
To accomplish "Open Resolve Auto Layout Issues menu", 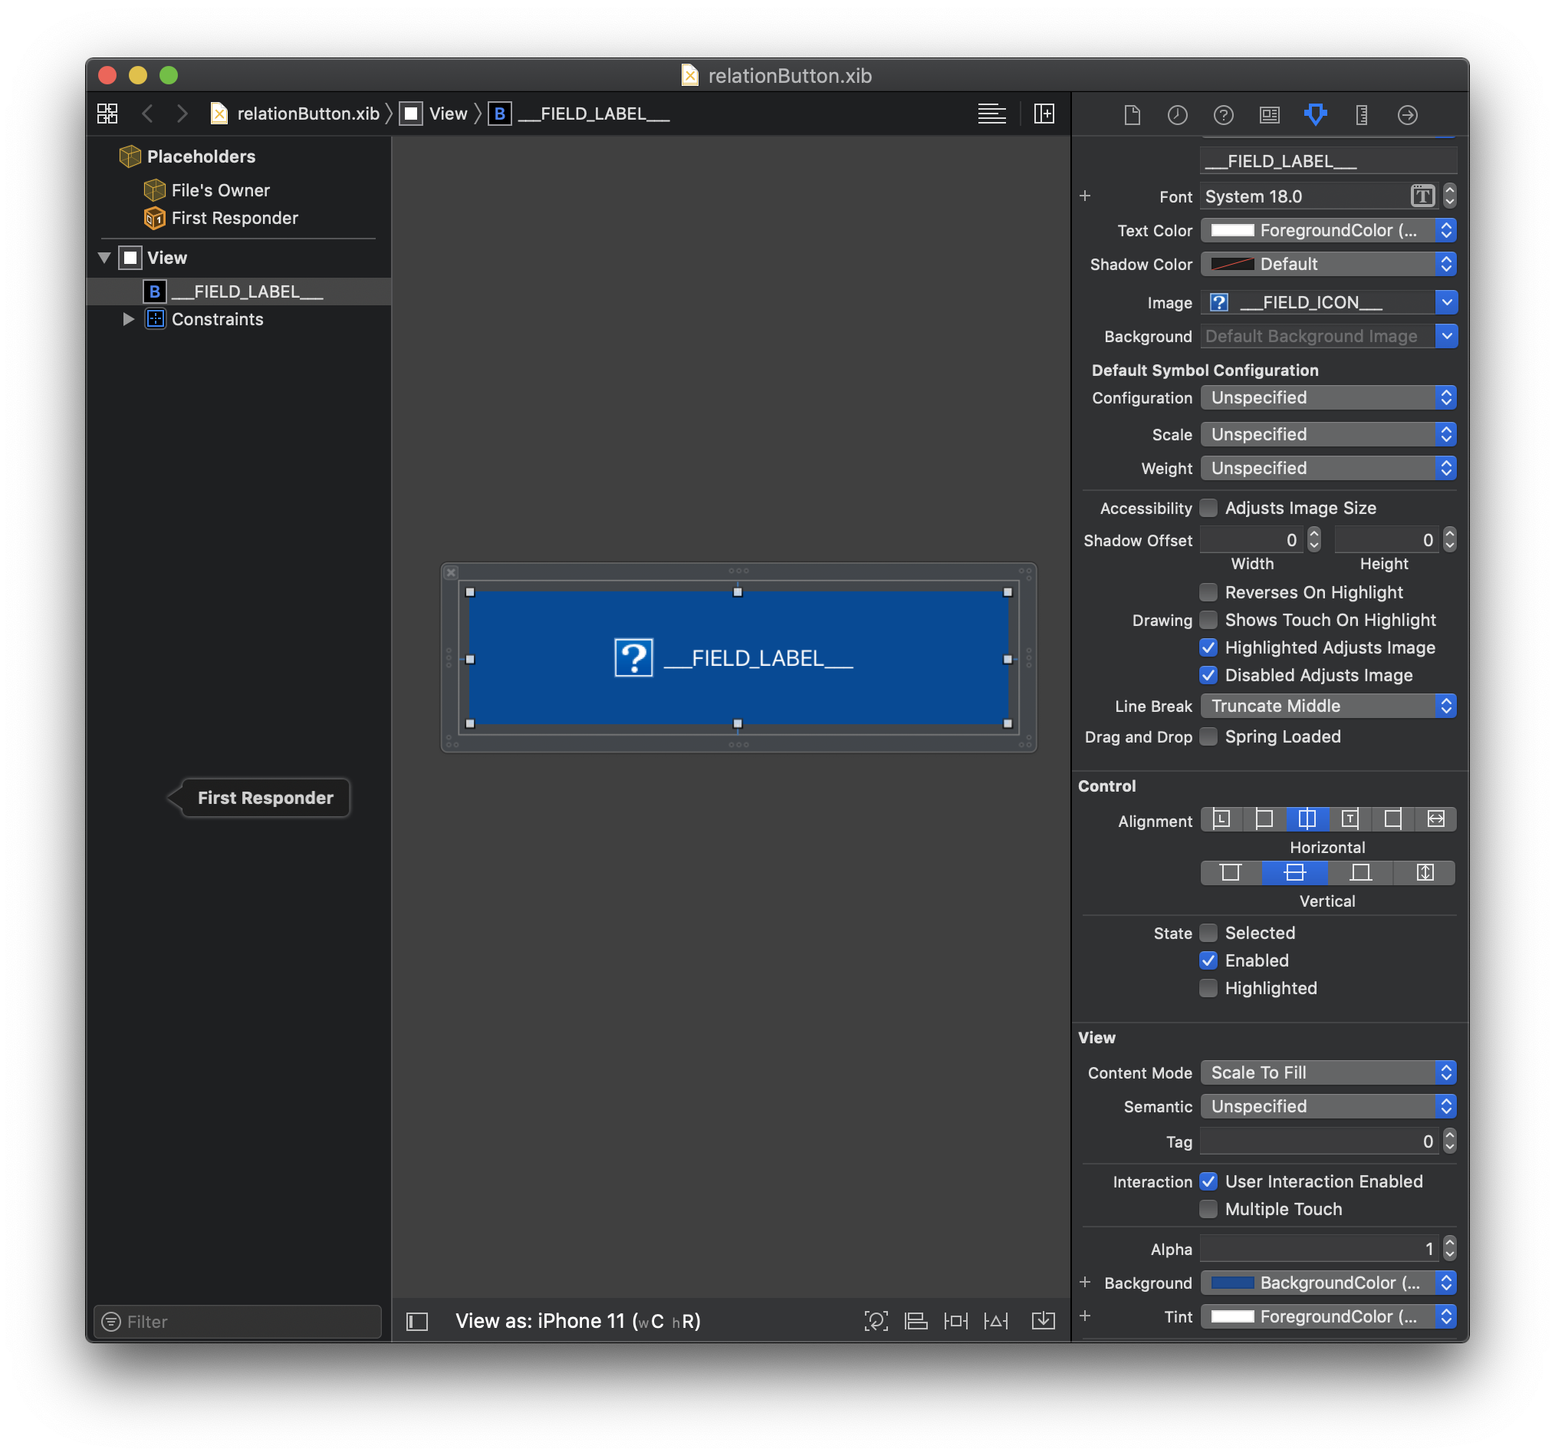I will pyautogui.click(x=996, y=1321).
